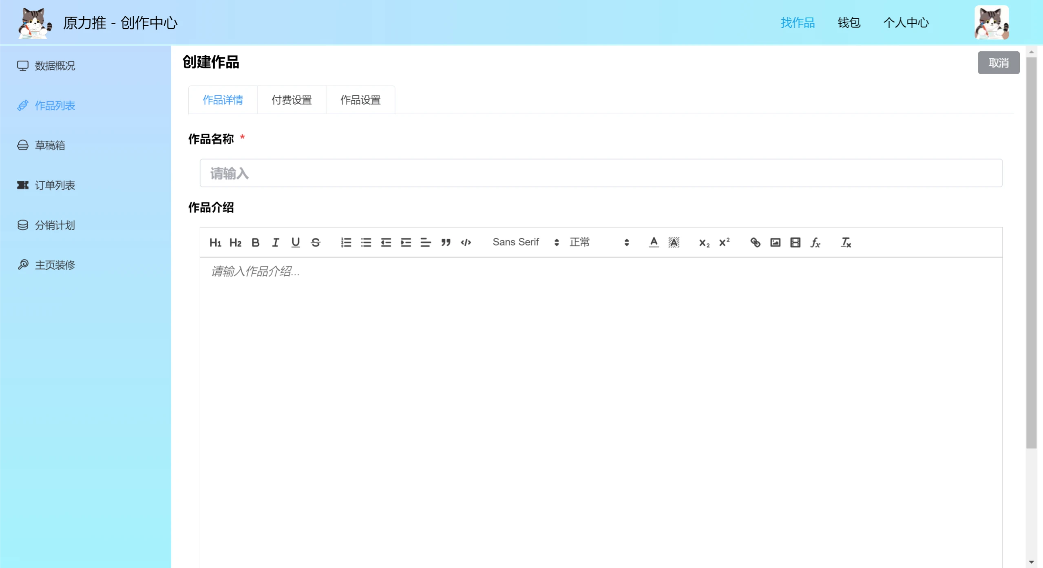The image size is (1043, 568).
Task: Clear text formatting with Tx icon
Action: (846, 242)
